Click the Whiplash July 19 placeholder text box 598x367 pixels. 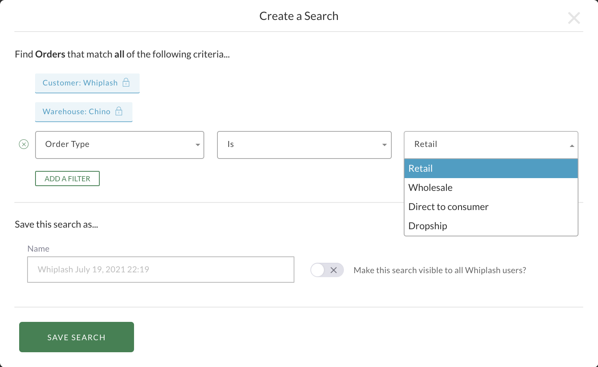tap(160, 270)
